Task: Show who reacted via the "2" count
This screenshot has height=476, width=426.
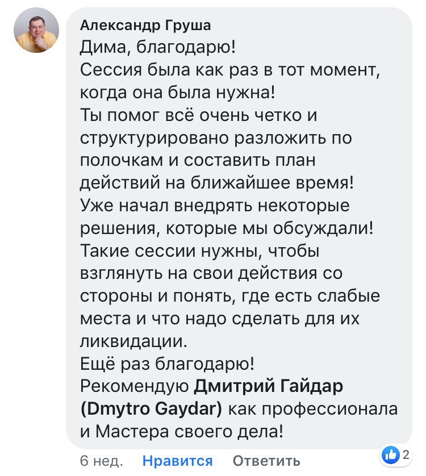Action: pos(406,454)
